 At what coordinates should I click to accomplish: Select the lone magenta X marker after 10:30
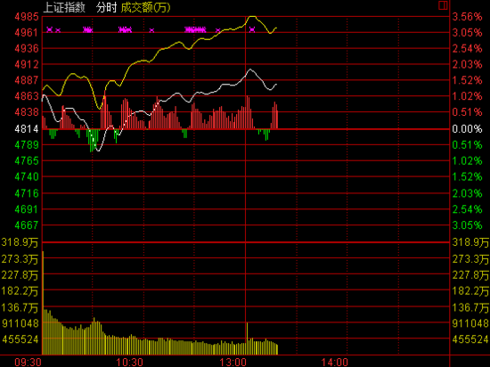[151, 30]
